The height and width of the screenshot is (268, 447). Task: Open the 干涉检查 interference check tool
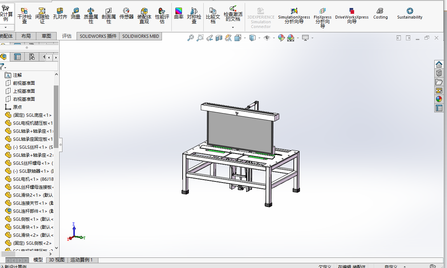tap(24, 16)
